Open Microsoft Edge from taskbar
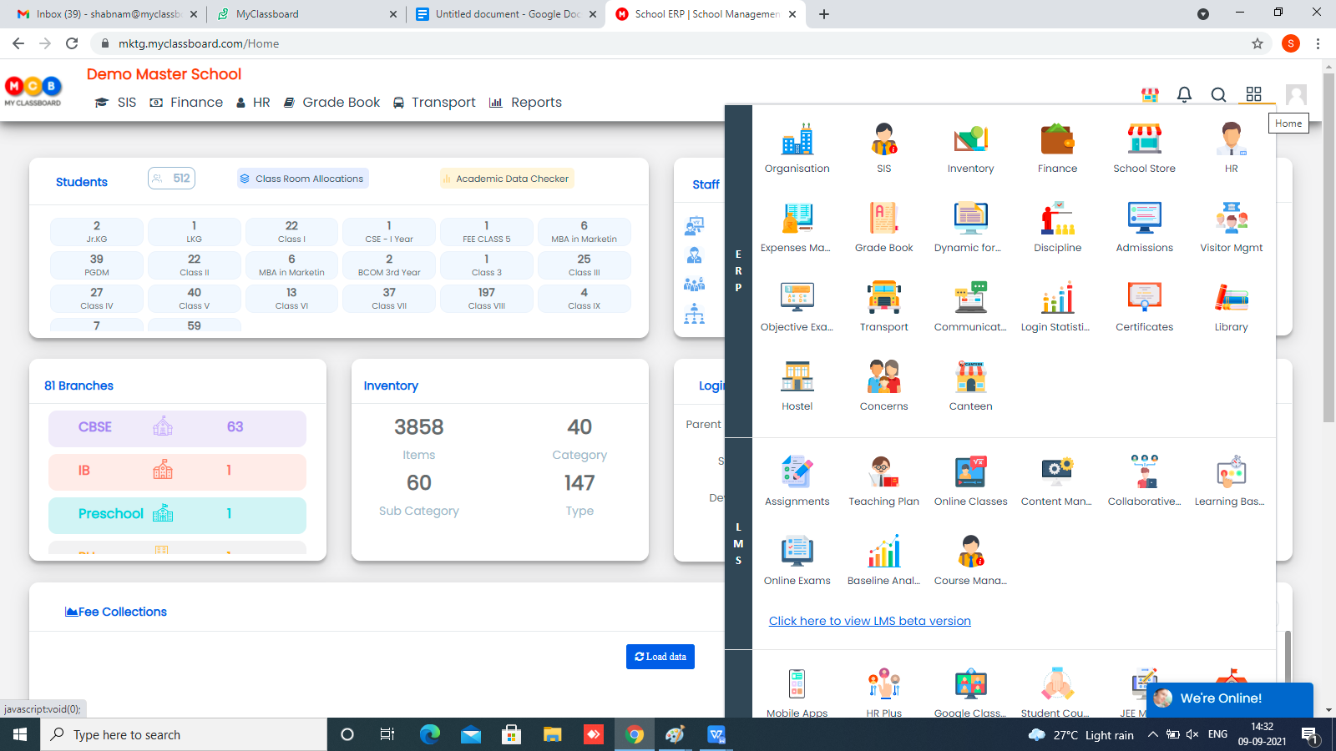The width and height of the screenshot is (1336, 751). pyautogui.click(x=429, y=734)
